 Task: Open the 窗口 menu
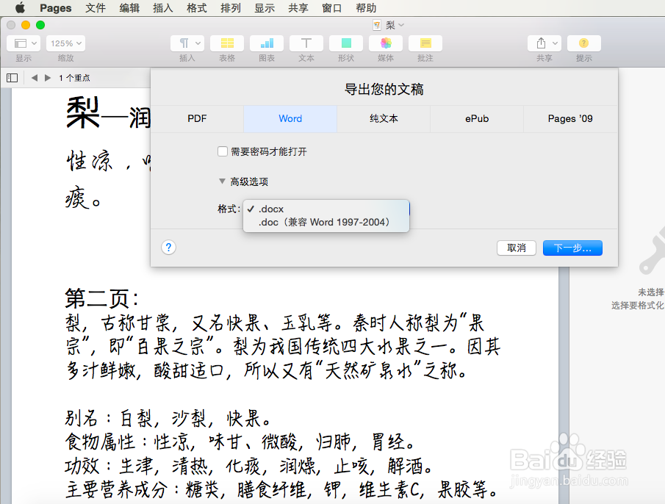click(331, 8)
